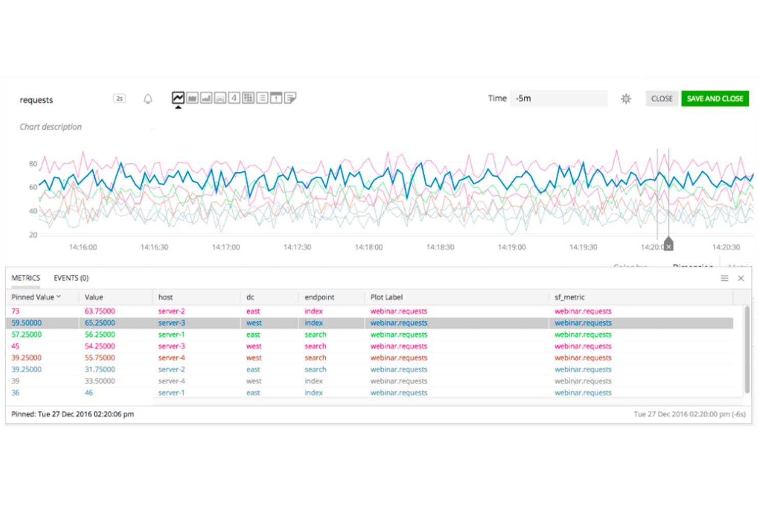This screenshot has width=758, height=505.
Task: Click value 65.25000 in highlighted row
Action: click(100, 323)
